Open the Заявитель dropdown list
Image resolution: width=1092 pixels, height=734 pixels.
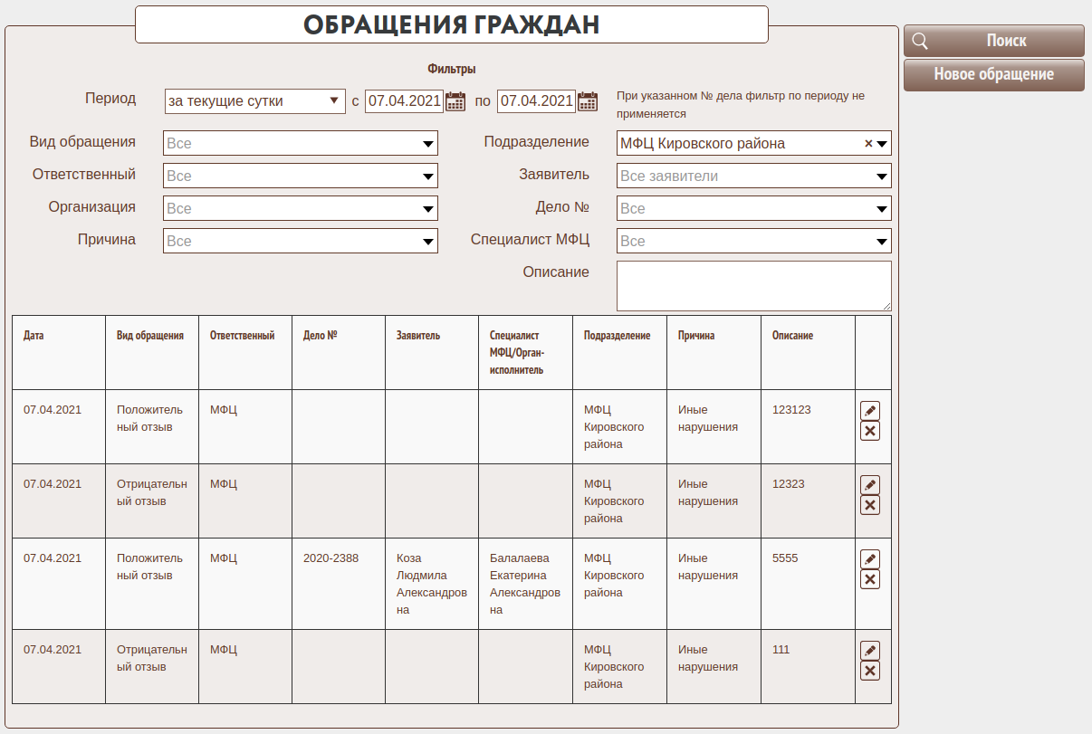(753, 176)
